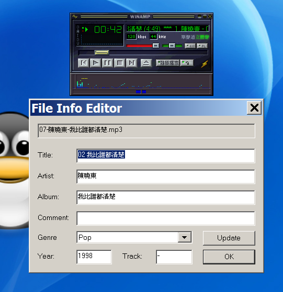283x292 pixels.
Task: Pause playback in Winamp
Action: (x=107, y=63)
